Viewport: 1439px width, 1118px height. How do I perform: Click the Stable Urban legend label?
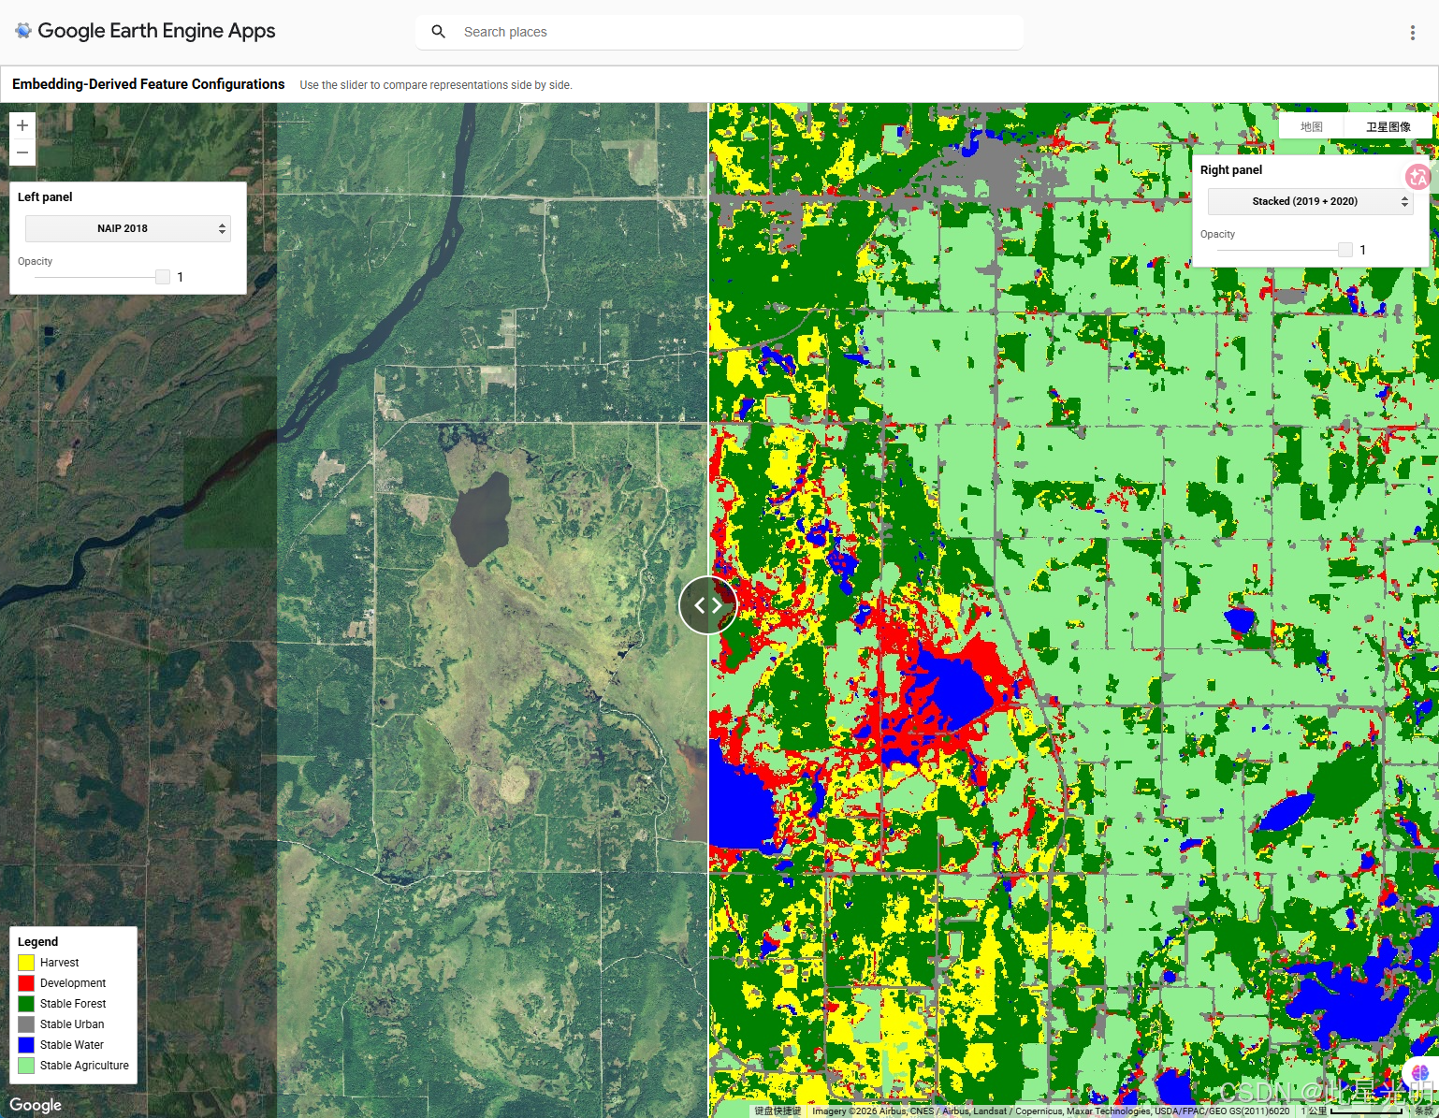[72, 1024]
